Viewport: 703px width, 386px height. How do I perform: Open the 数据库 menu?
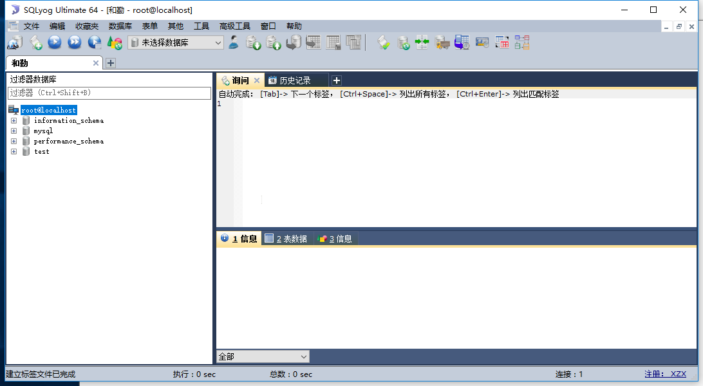(120, 26)
